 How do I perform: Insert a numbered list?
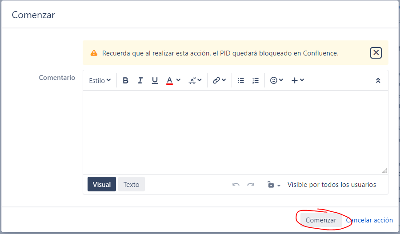tap(256, 80)
